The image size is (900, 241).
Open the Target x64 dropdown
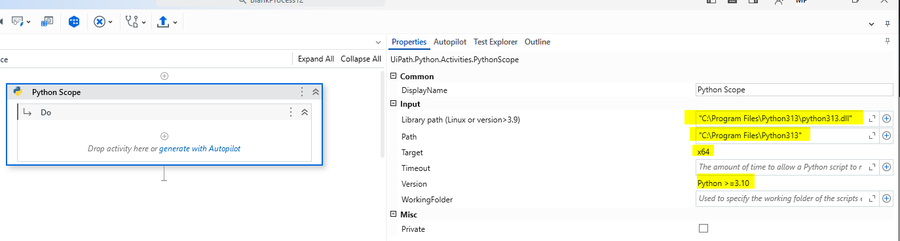point(794,151)
